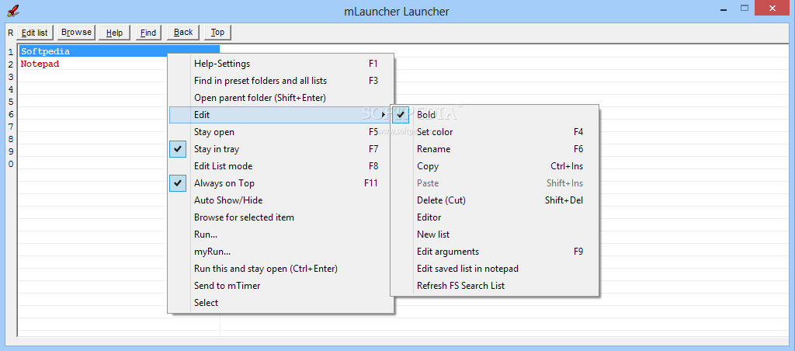Screen dimensions: 795x351
Task: Click row number 3 in the list
Action: tap(11, 77)
